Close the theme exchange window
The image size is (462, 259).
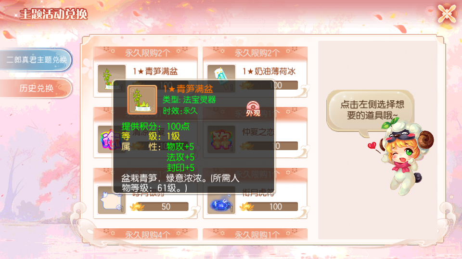[447, 13]
